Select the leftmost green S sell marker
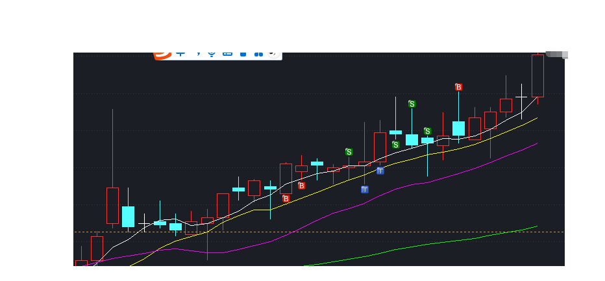Viewport: 605px width, 281px height. pos(349,152)
